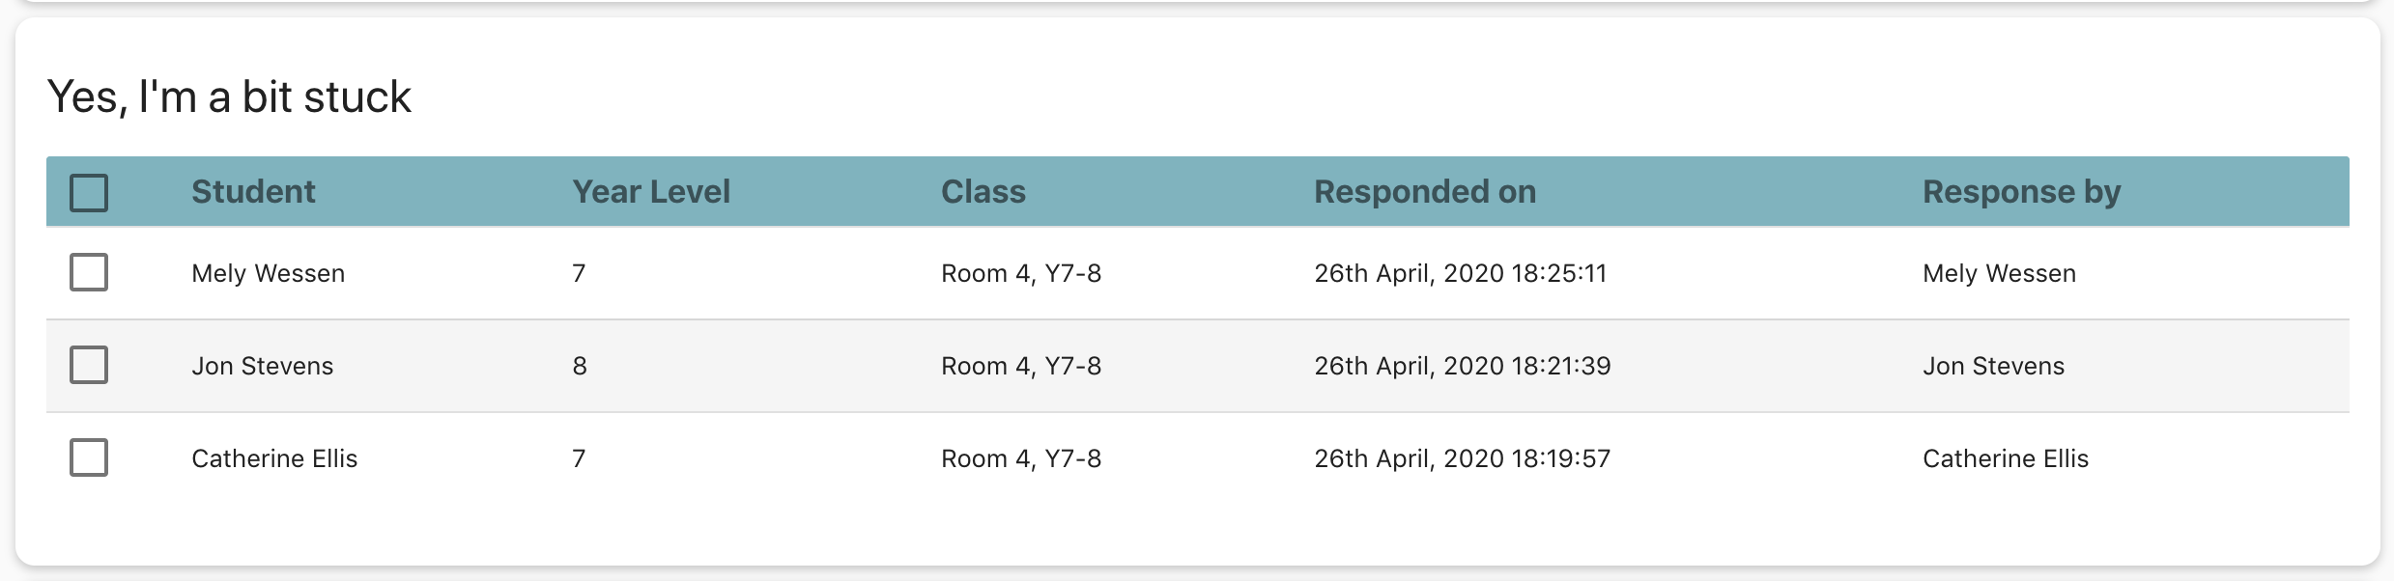Click Jon Stevens in Student column
The image size is (2394, 581).
click(262, 366)
